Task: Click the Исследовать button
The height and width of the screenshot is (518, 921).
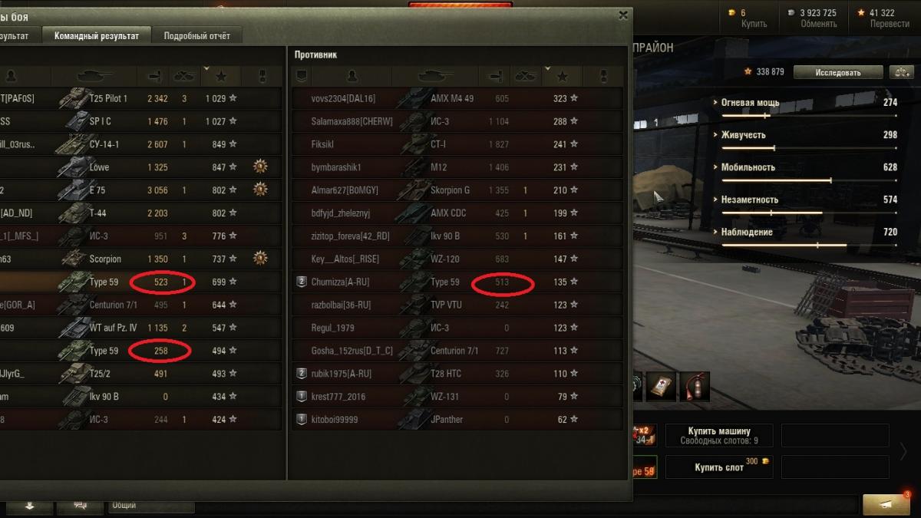Action: coord(838,72)
